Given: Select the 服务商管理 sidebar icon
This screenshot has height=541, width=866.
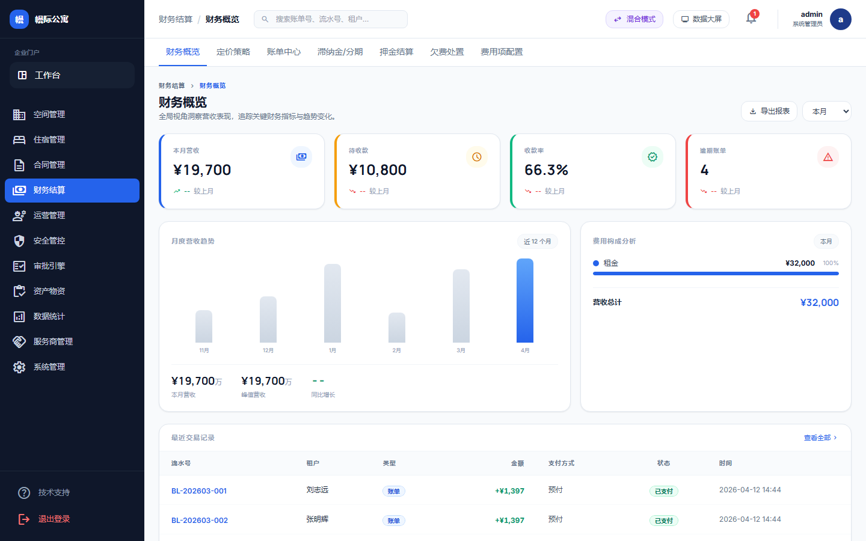Looking at the screenshot, I should click(x=19, y=341).
